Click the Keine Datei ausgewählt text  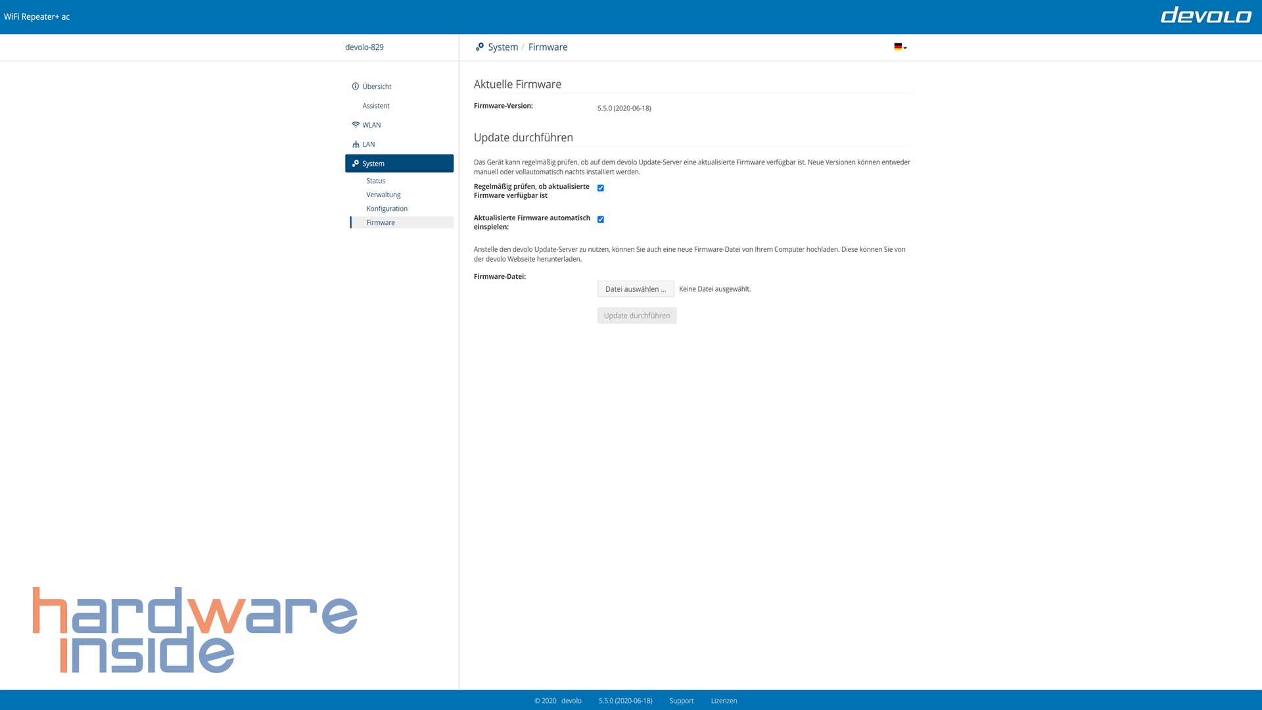tap(714, 289)
